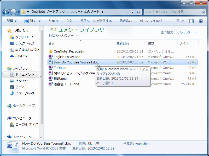Go back with the Back arrow button
This screenshot has width=209, height=156.
pyautogui.click(x=6, y=12)
